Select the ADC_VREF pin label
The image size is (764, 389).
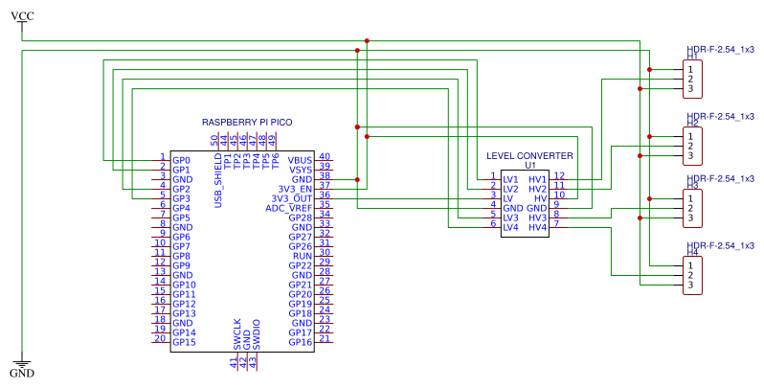pyautogui.click(x=289, y=208)
